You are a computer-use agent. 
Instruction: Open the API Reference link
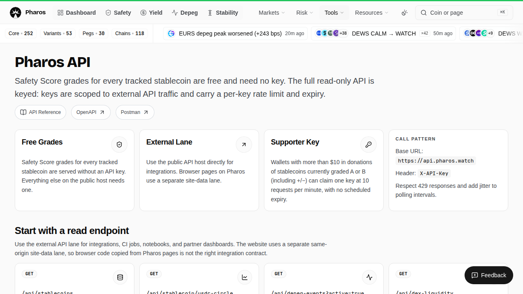[40, 112]
